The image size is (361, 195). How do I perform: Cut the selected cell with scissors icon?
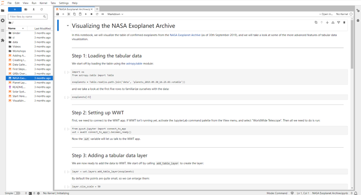point(69,14)
